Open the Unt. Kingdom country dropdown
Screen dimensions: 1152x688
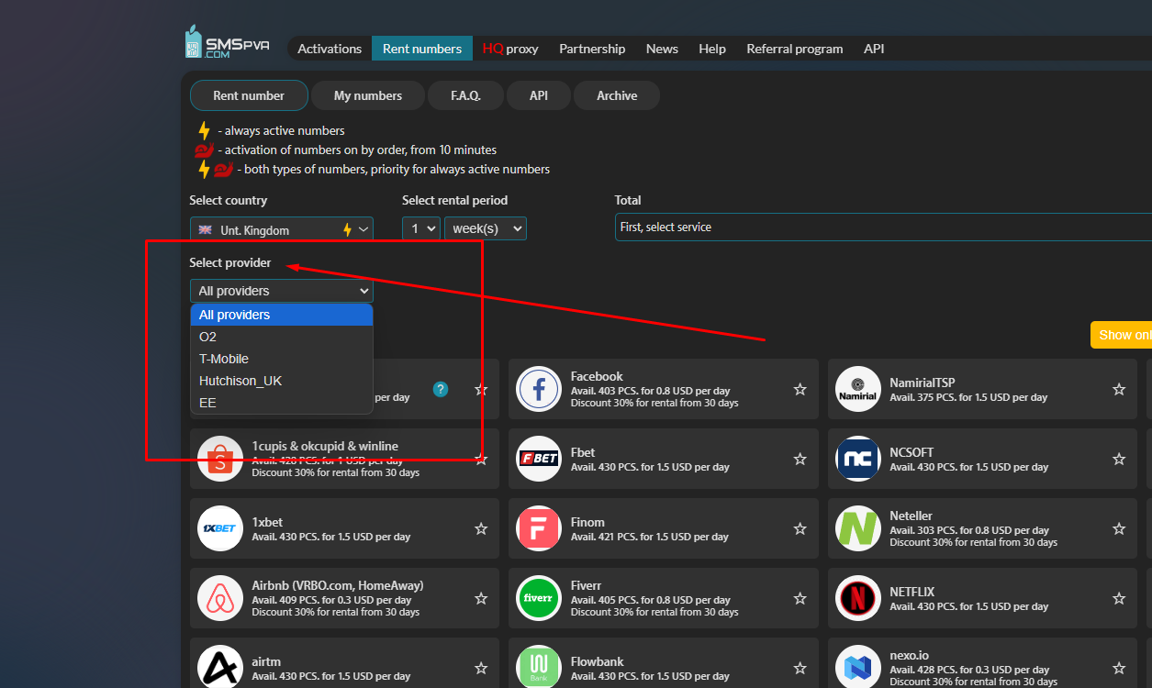point(282,229)
